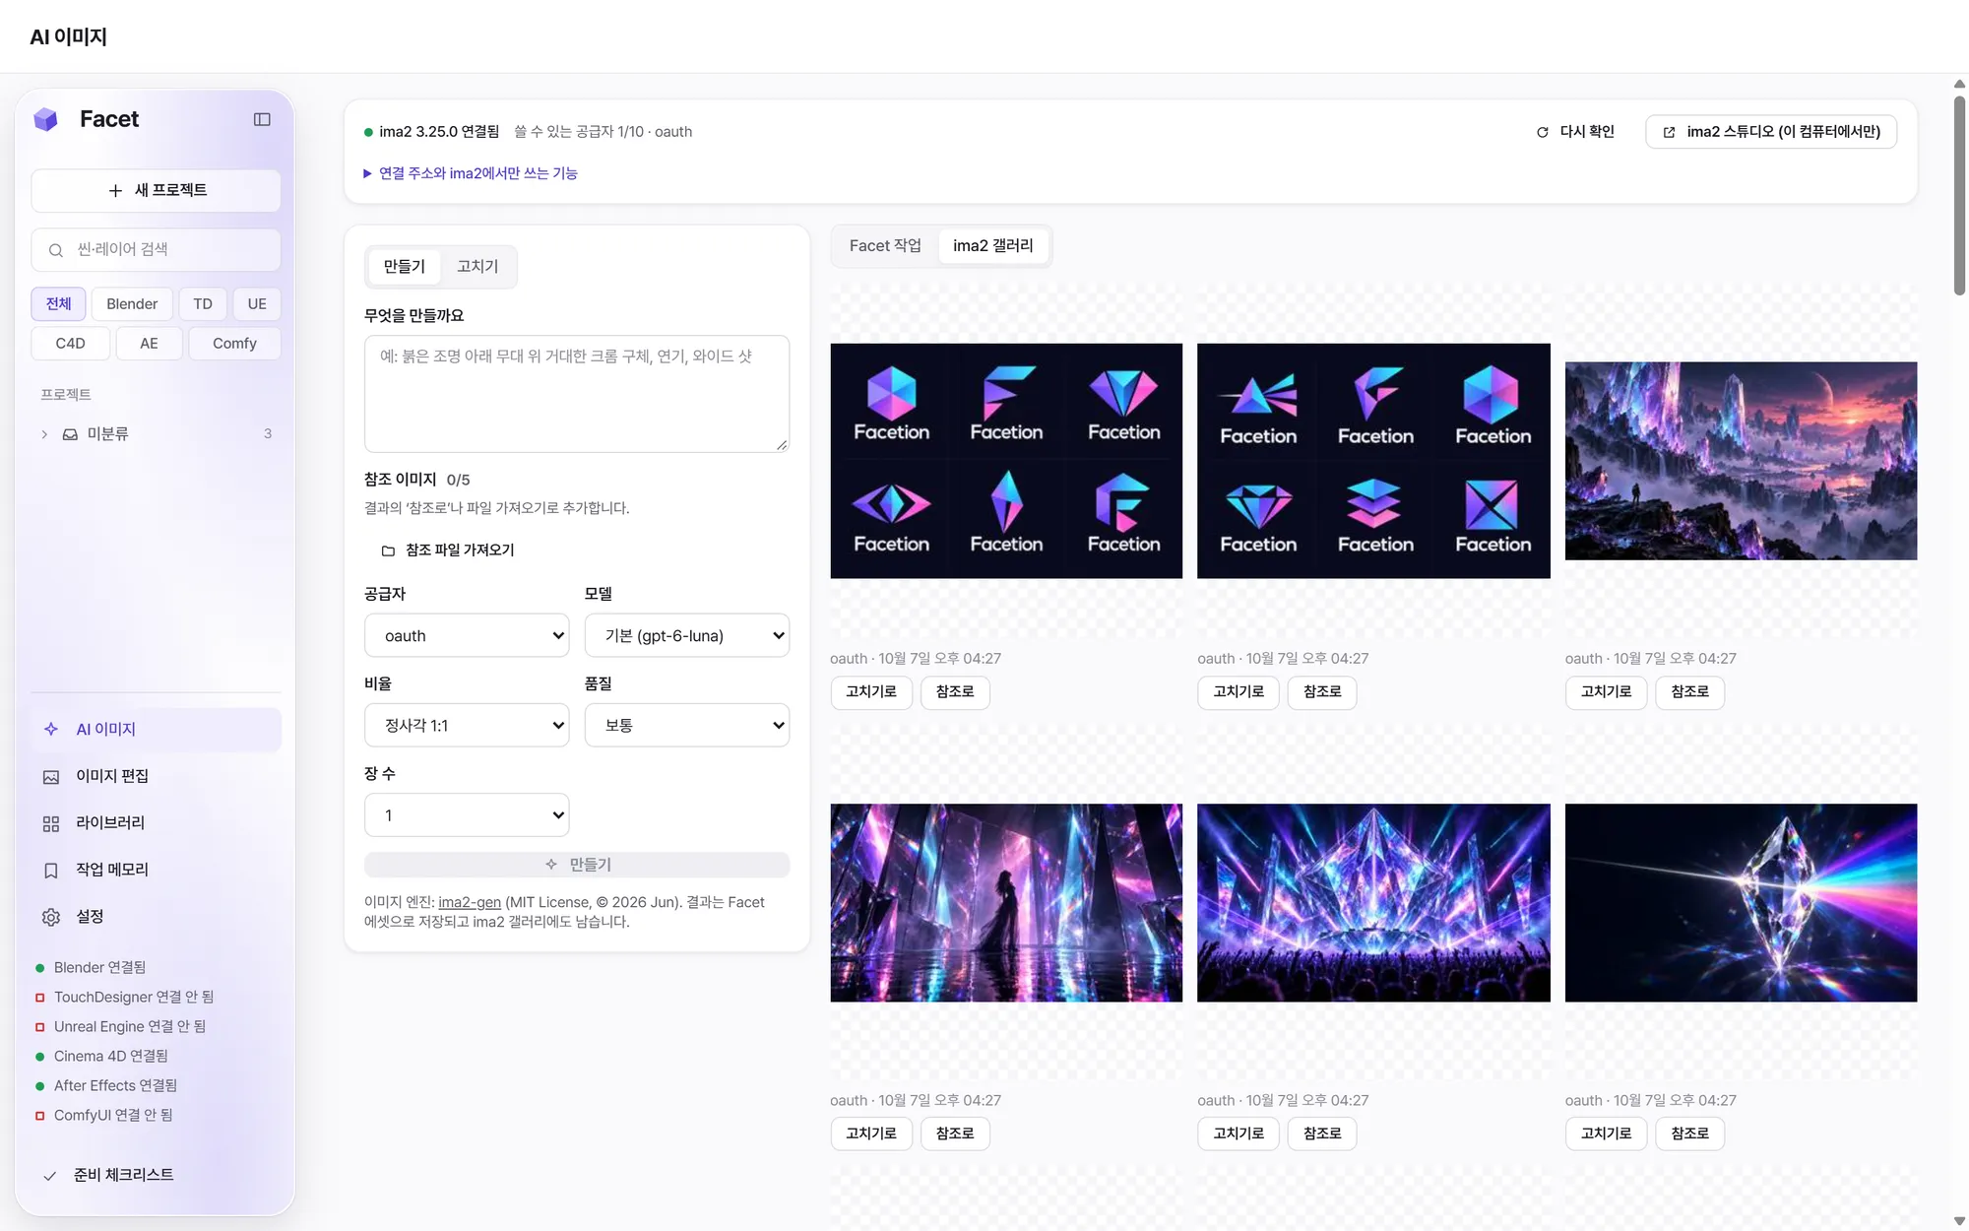Open the 장 수 count dropdown

467,814
